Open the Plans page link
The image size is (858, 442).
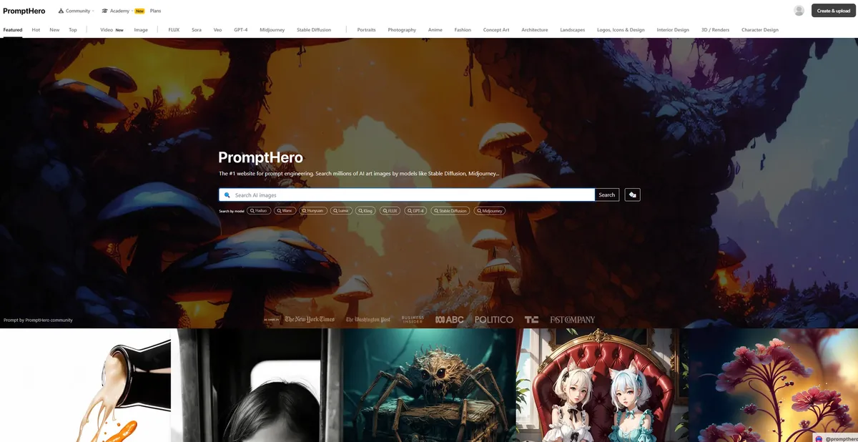point(155,11)
